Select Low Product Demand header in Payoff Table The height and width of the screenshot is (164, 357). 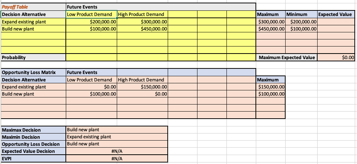pyautogui.click(x=91, y=15)
